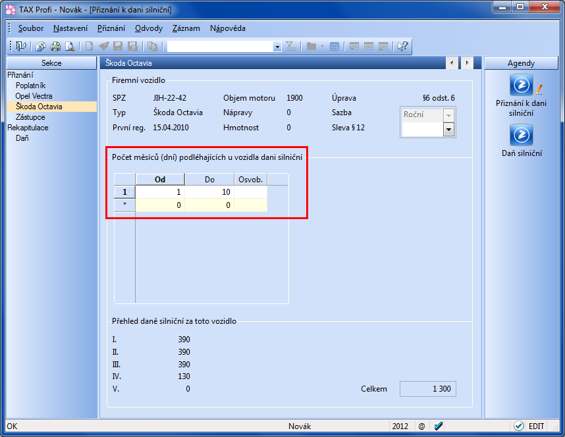Image resolution: width=565 pixels, height=437 pixels.
Task: Click the EDIT status bar indicator
Action: (x=536, y=426)
